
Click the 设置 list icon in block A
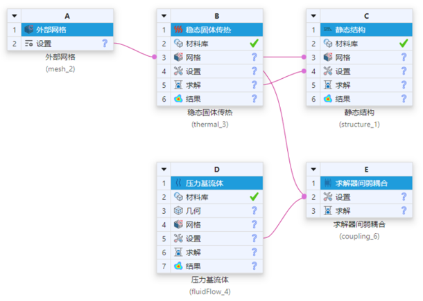pos(28,44)
